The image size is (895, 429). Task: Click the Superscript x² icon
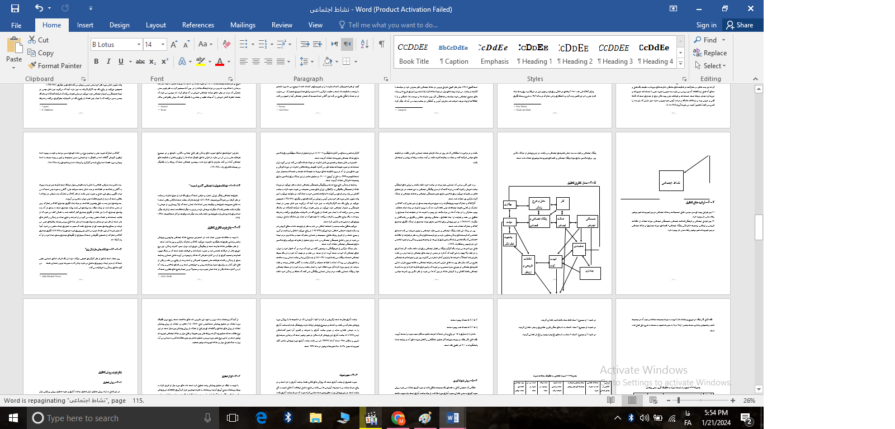(x=165, y=61)
